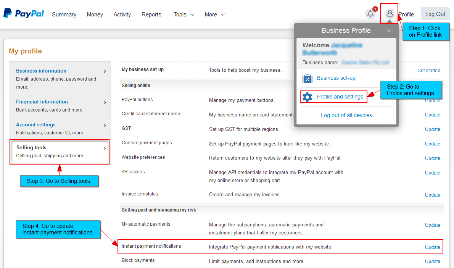This screenshot has width=454, height=268.
Task: Click the Website preferences row label
Action: [x=143, y=157]
